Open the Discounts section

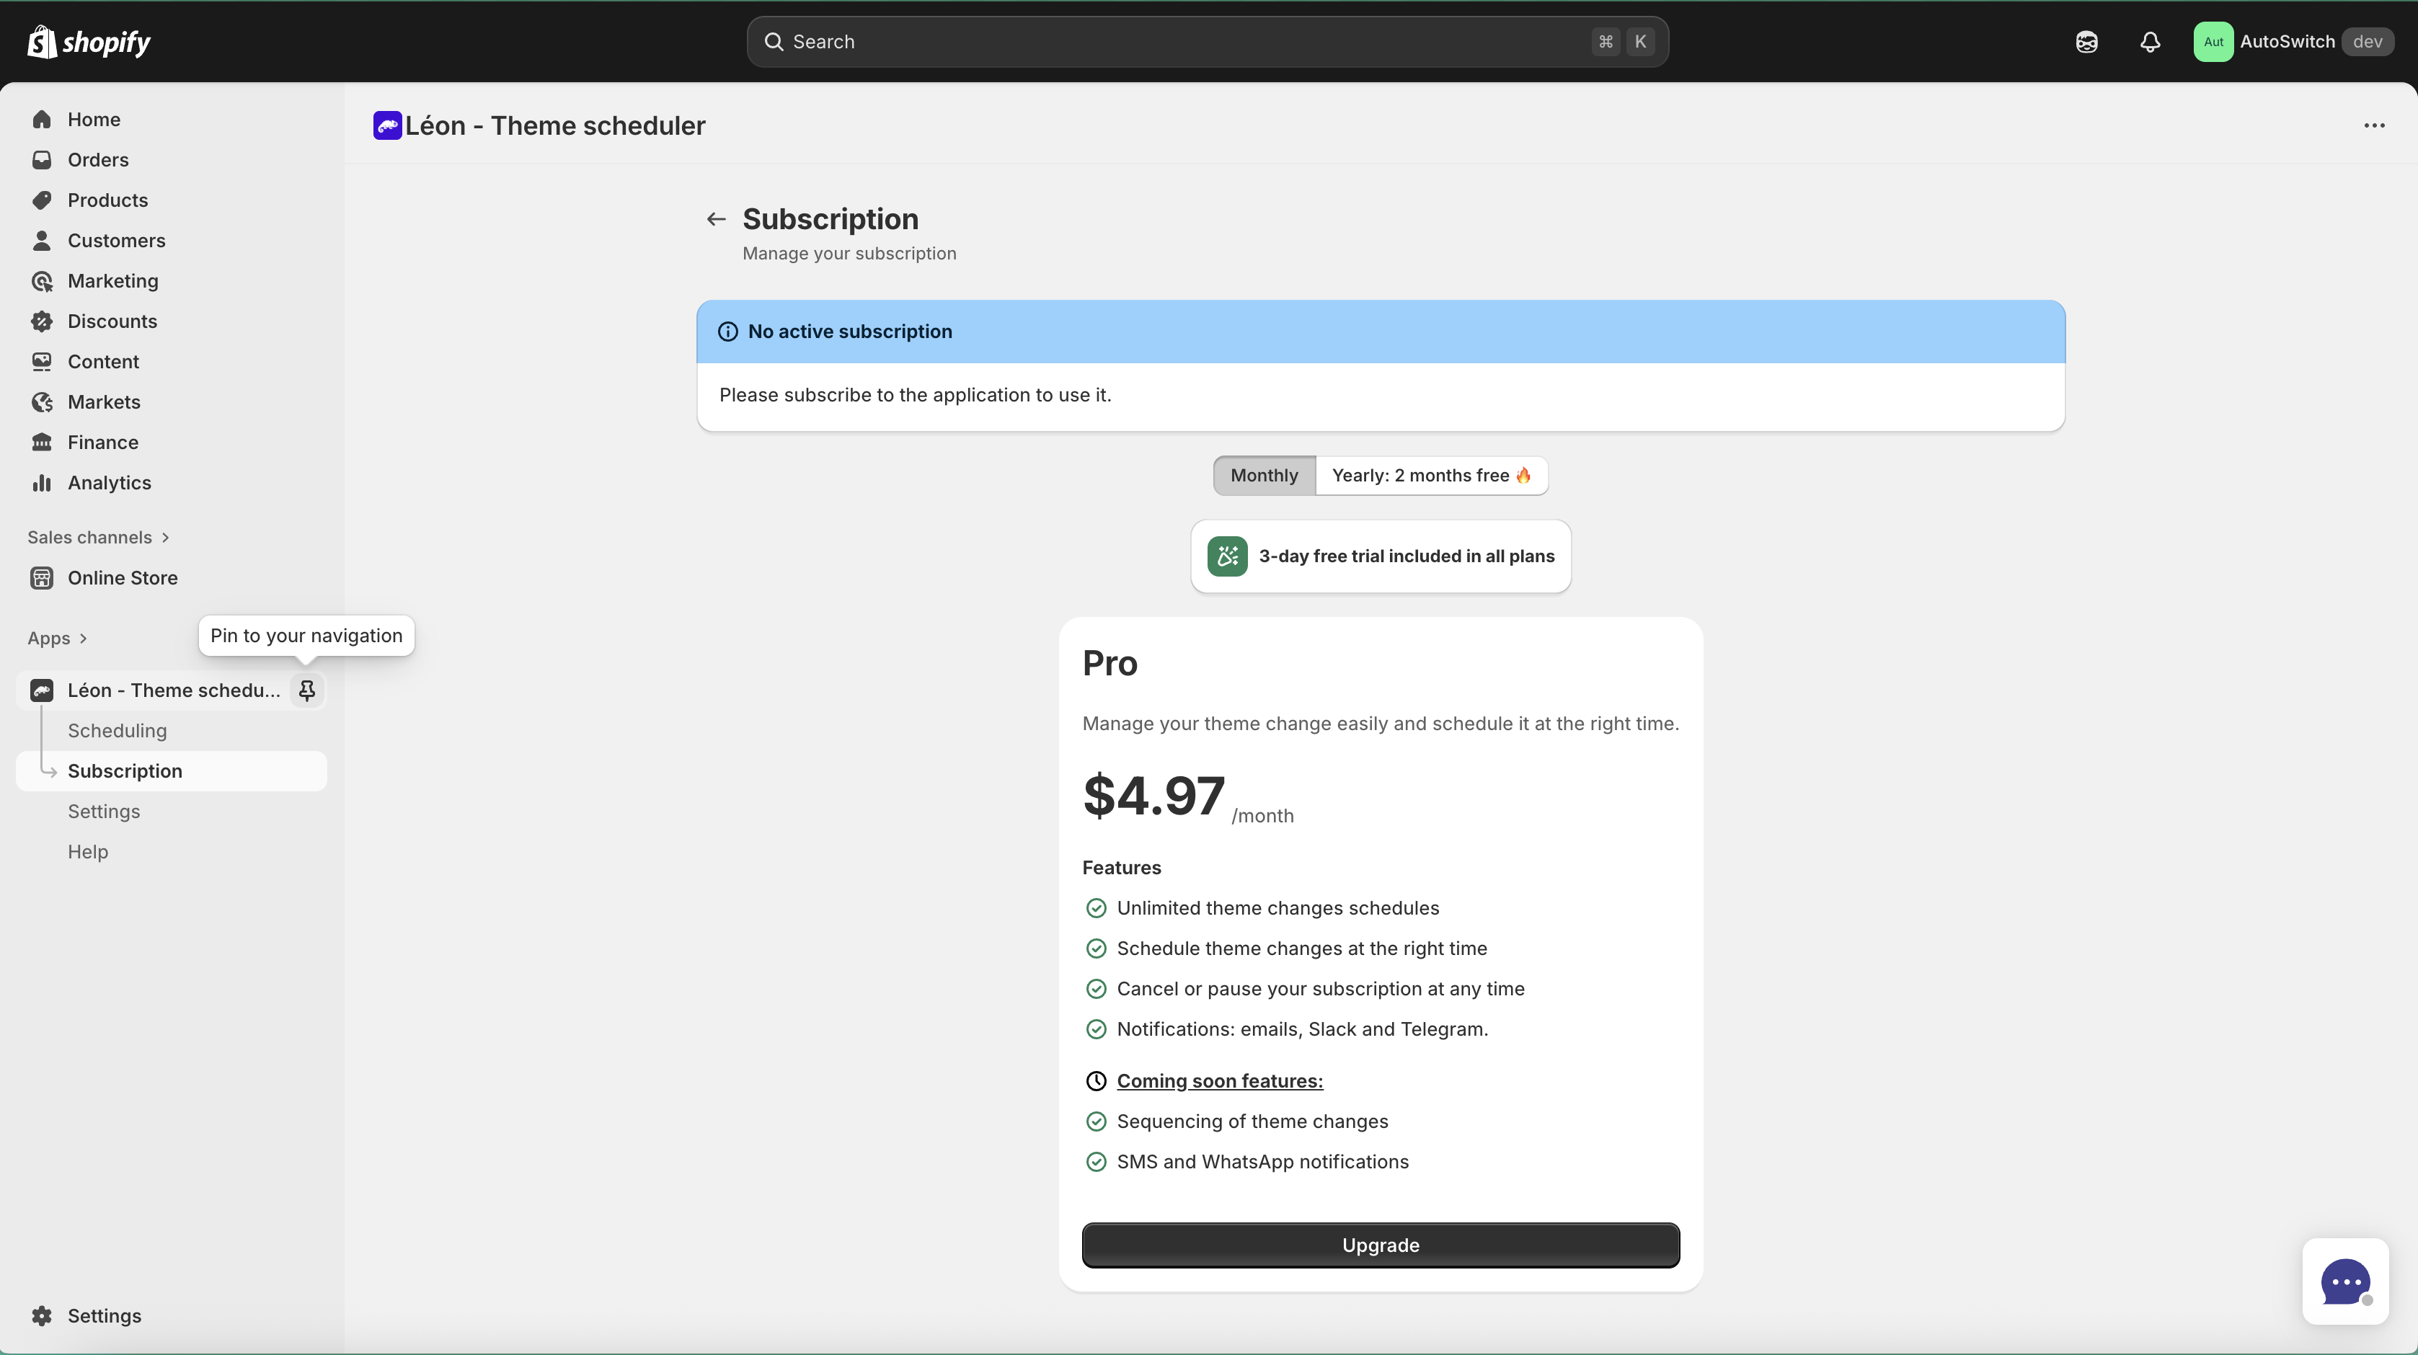click(112, 321)
